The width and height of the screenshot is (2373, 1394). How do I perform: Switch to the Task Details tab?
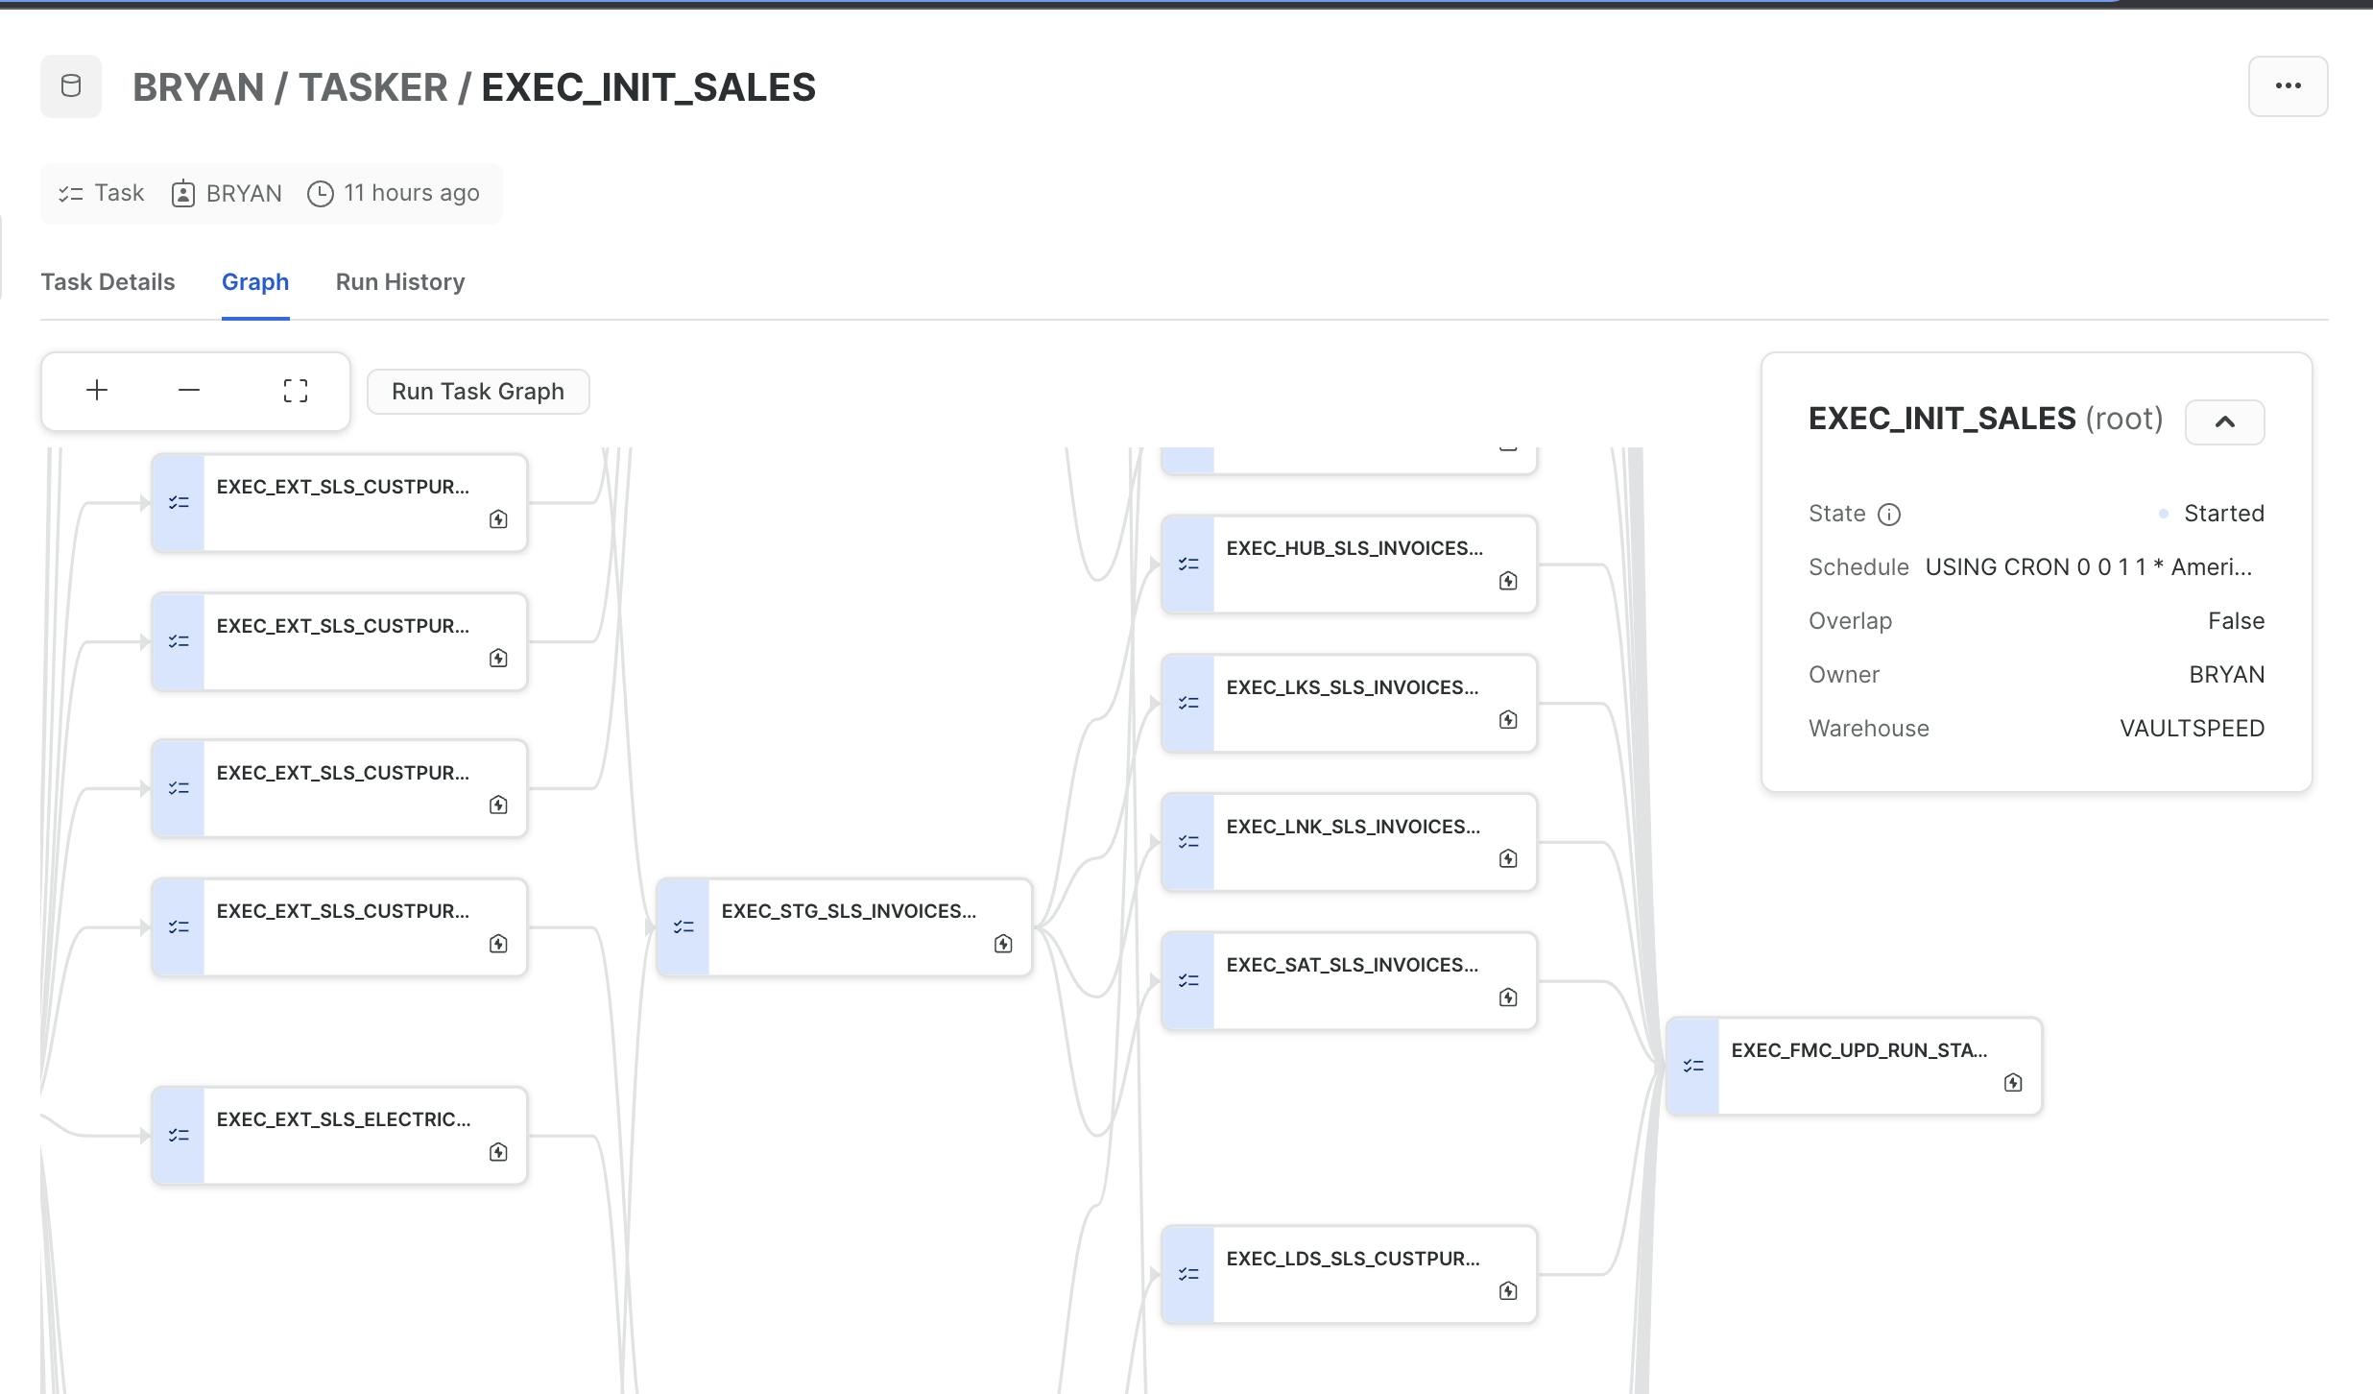108,282
